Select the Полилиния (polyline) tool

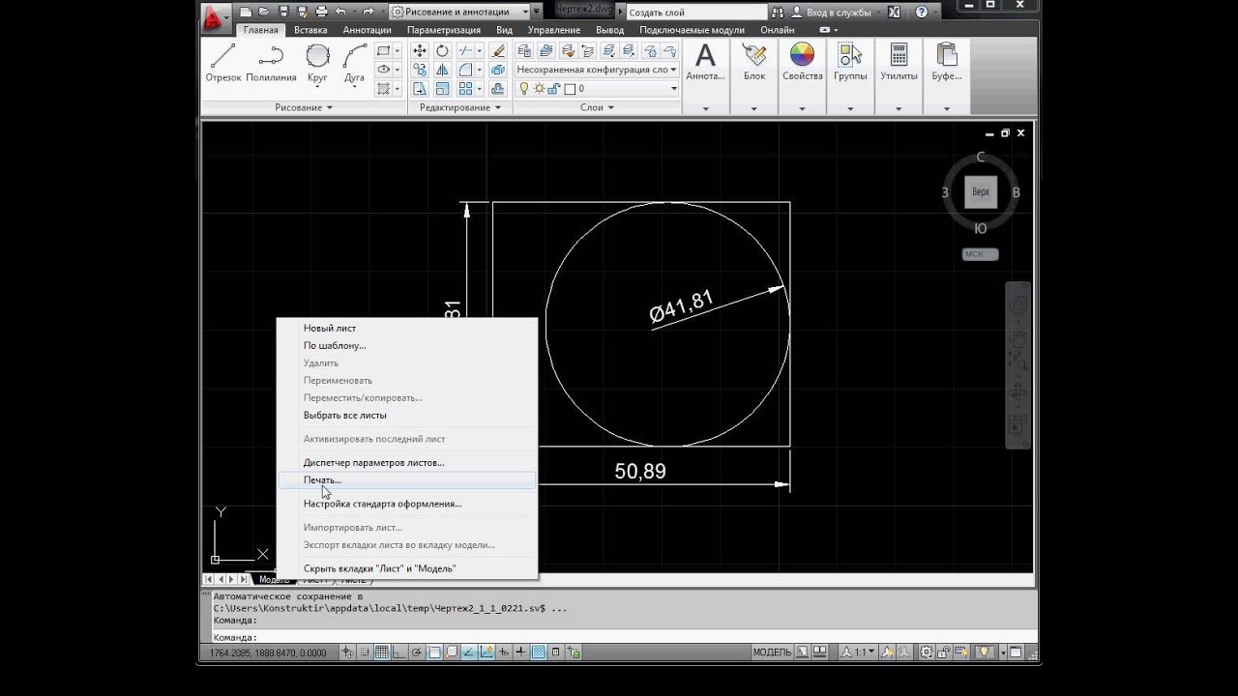pos(271,63)
